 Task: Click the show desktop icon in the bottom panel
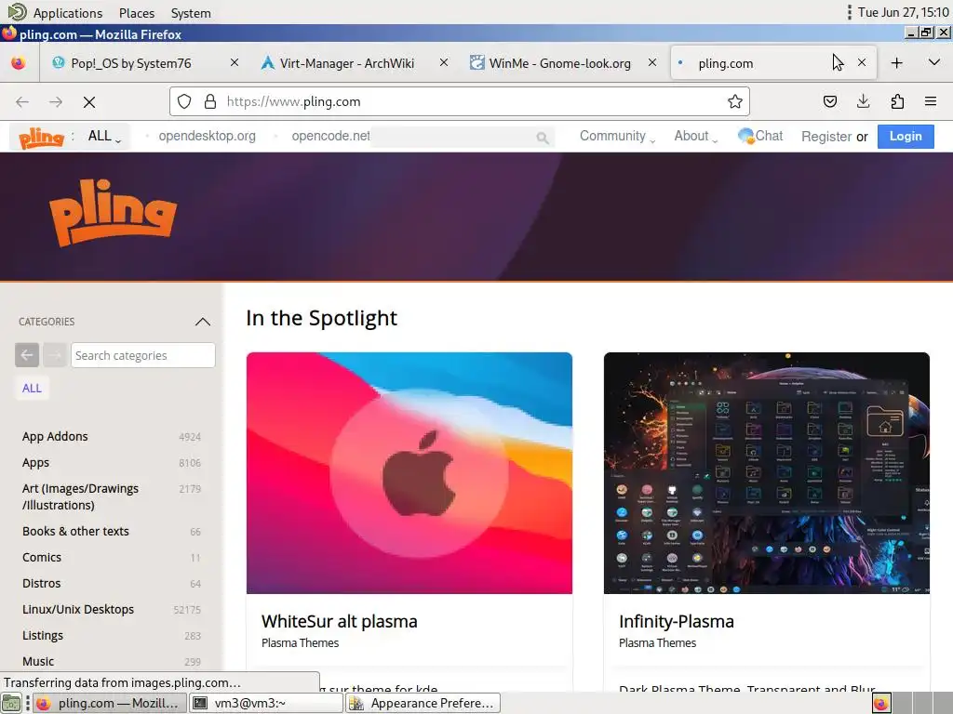pyautogui.click(x=11, y=703)
